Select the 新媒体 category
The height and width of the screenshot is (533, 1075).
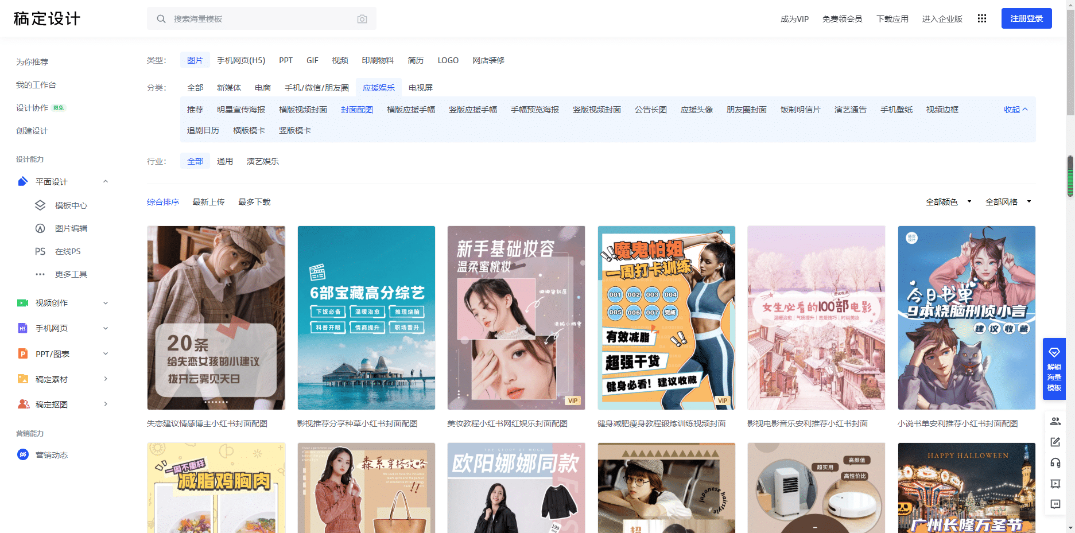click(x=229, y=88)
